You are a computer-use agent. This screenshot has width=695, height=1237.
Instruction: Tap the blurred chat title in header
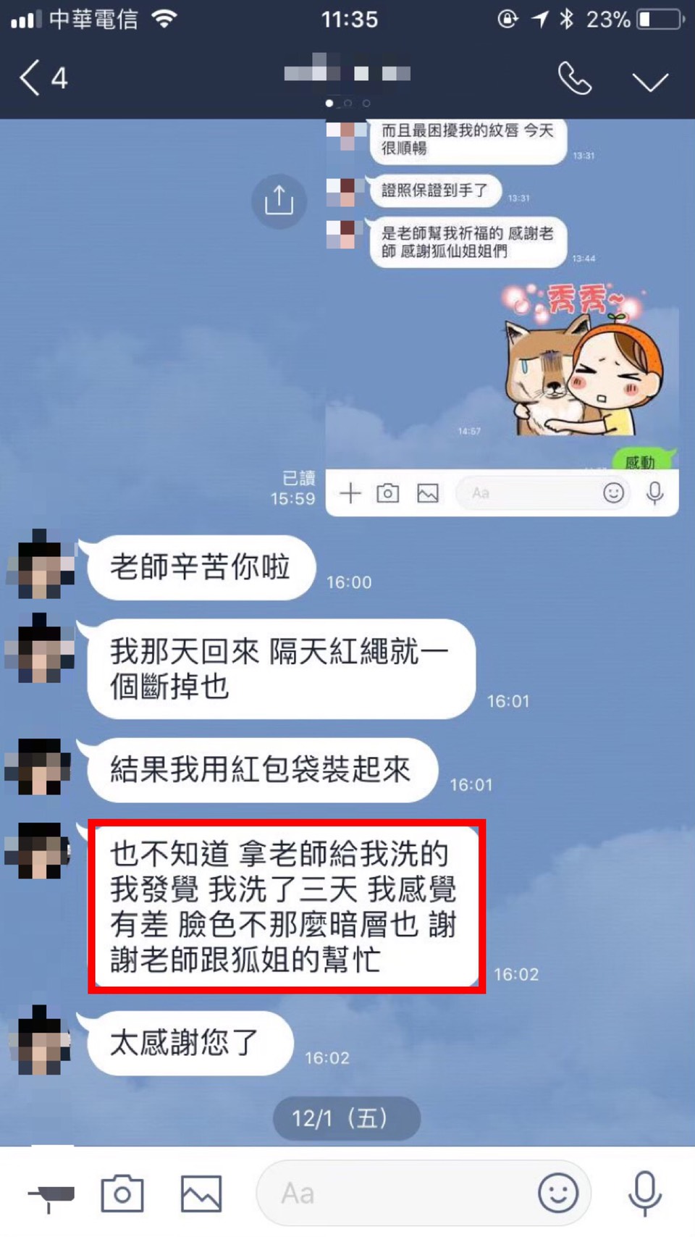(x=347, y=71)
